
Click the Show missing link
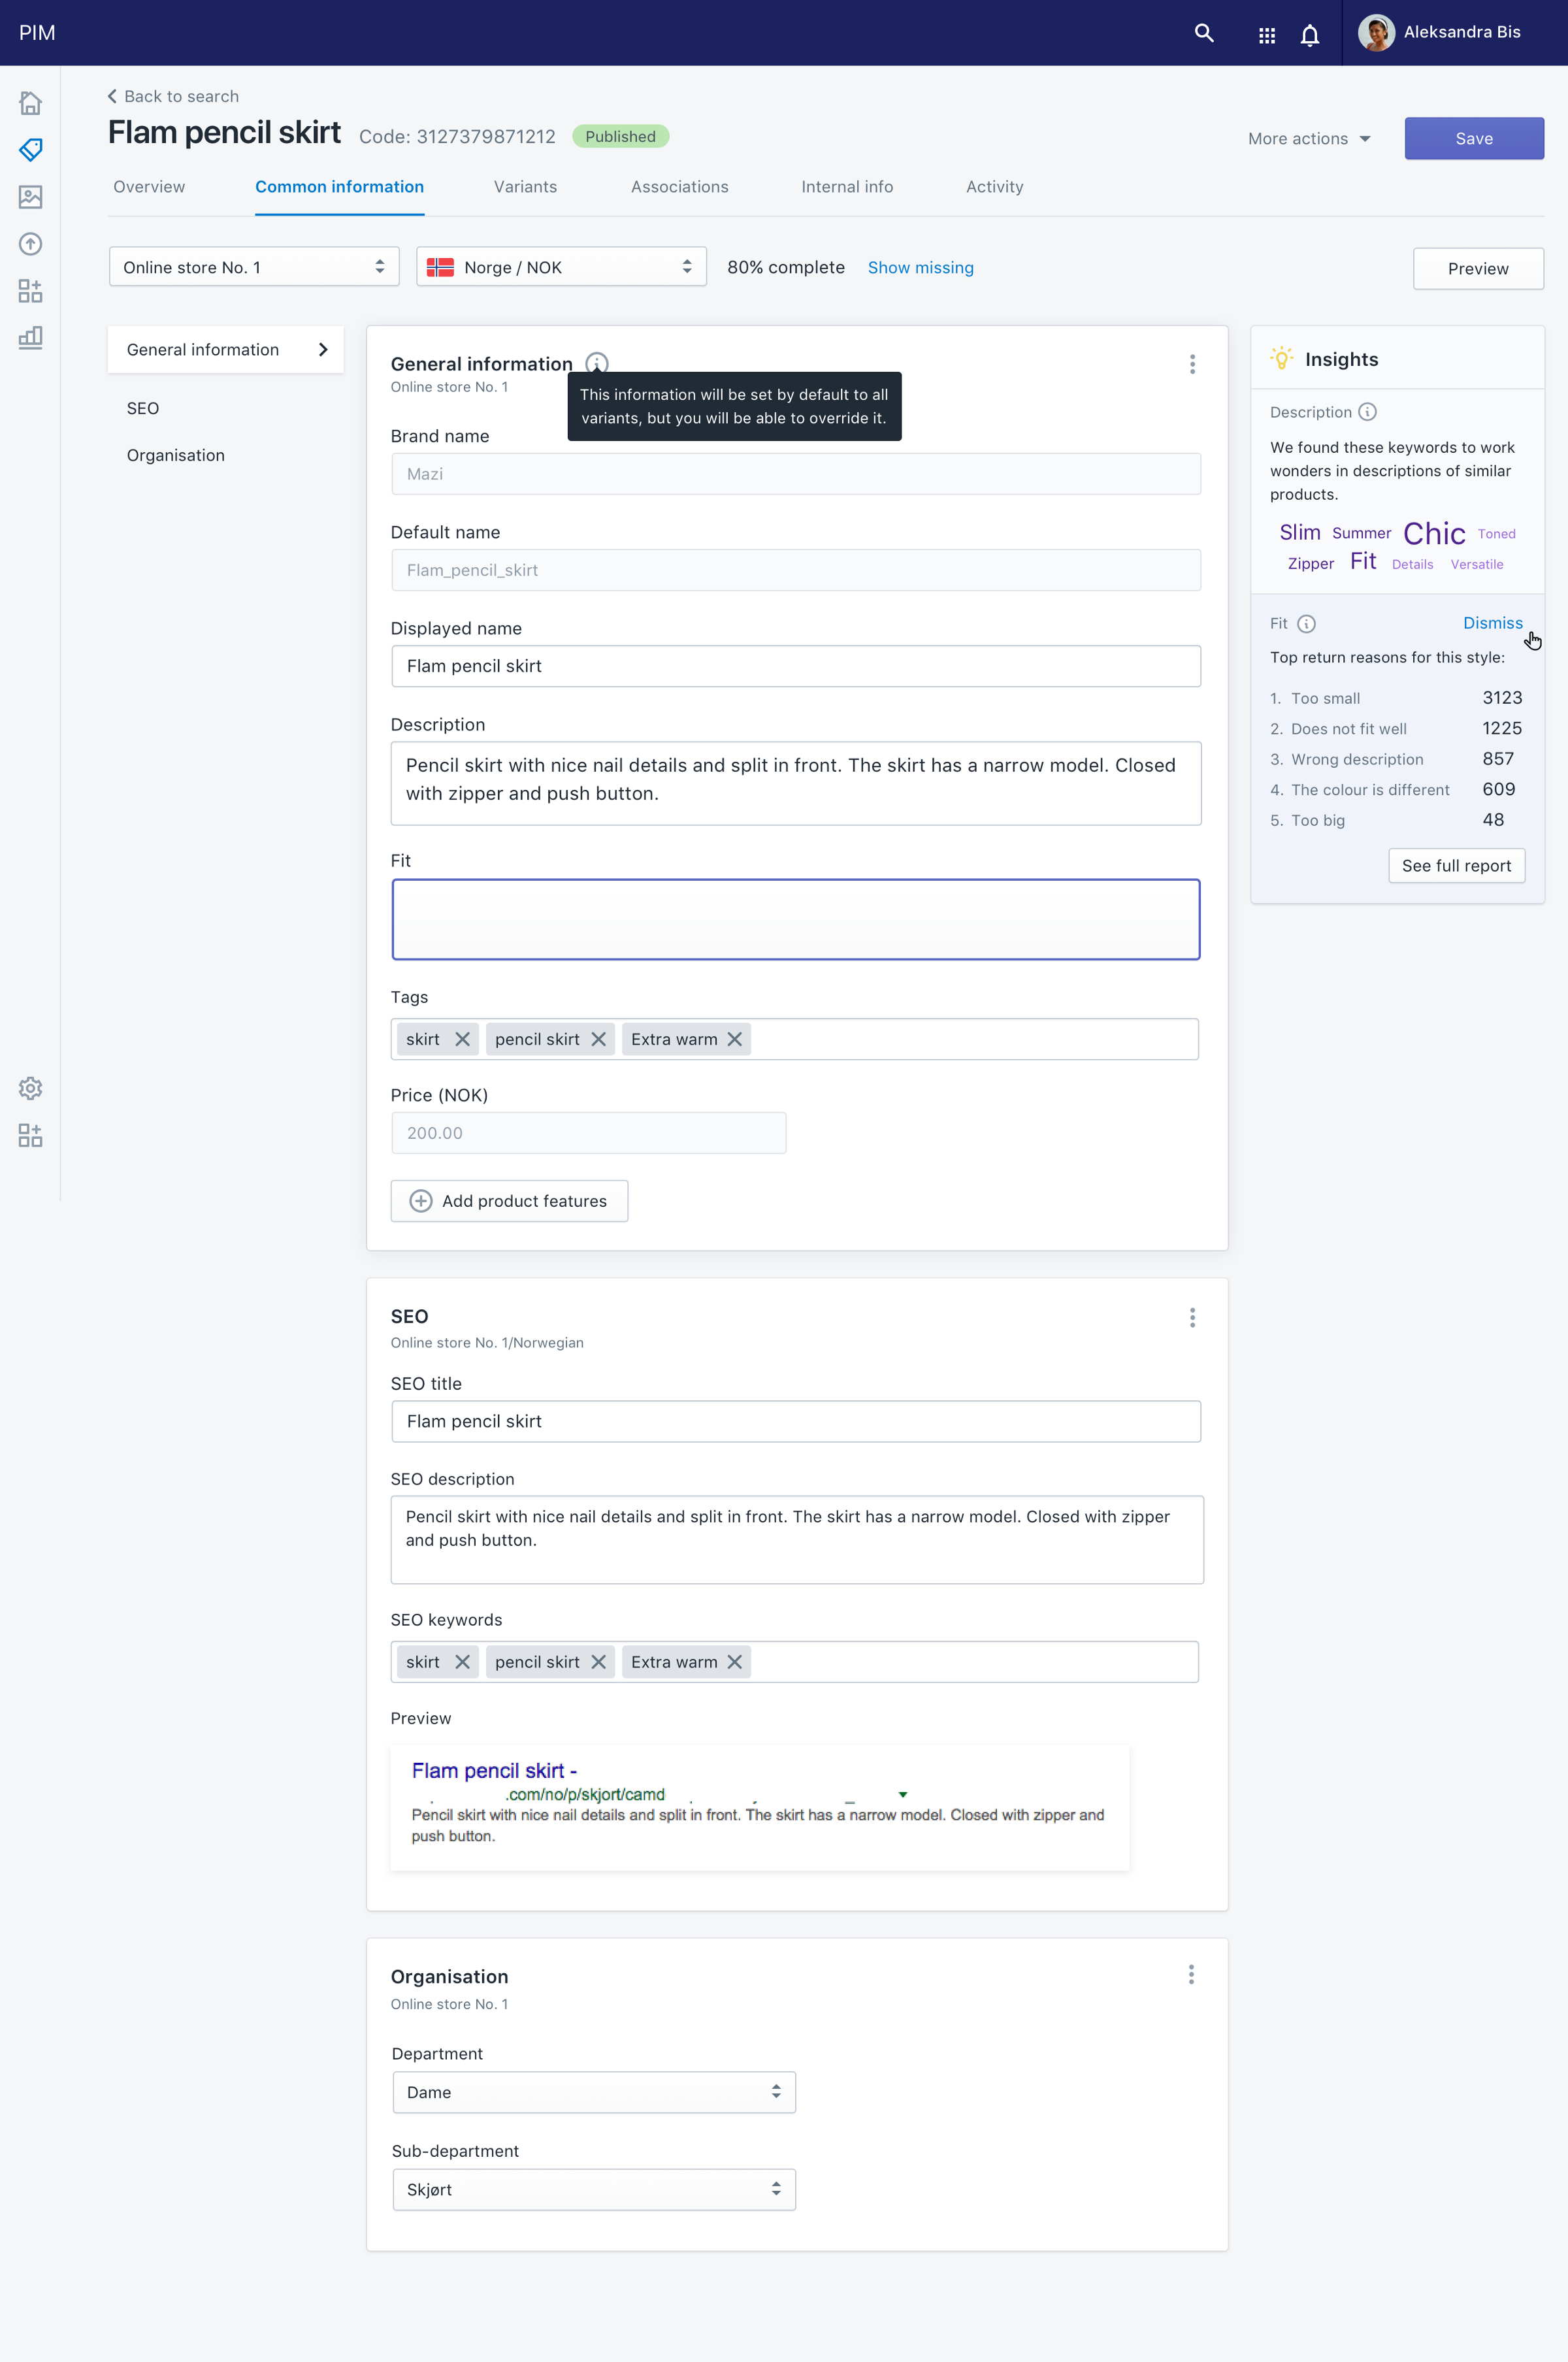pos(920,267)
